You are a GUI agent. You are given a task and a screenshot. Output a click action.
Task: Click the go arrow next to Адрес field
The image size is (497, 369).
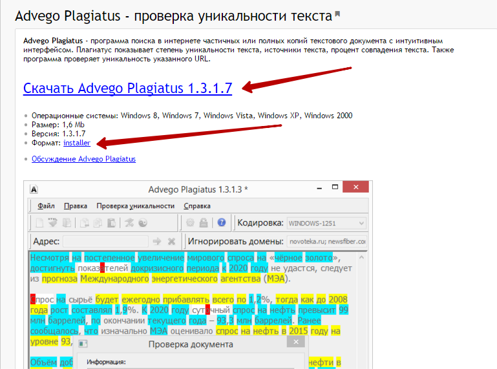tap(157, 242)
